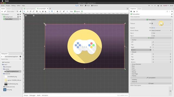Load an existing resource in Inspector
Viewport: 174px width, 97px height.
(x=134, y=11)
